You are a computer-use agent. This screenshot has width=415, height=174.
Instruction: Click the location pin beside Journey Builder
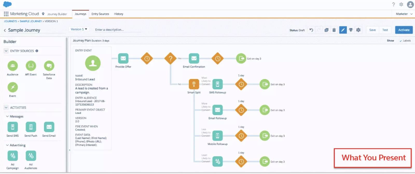43,14
